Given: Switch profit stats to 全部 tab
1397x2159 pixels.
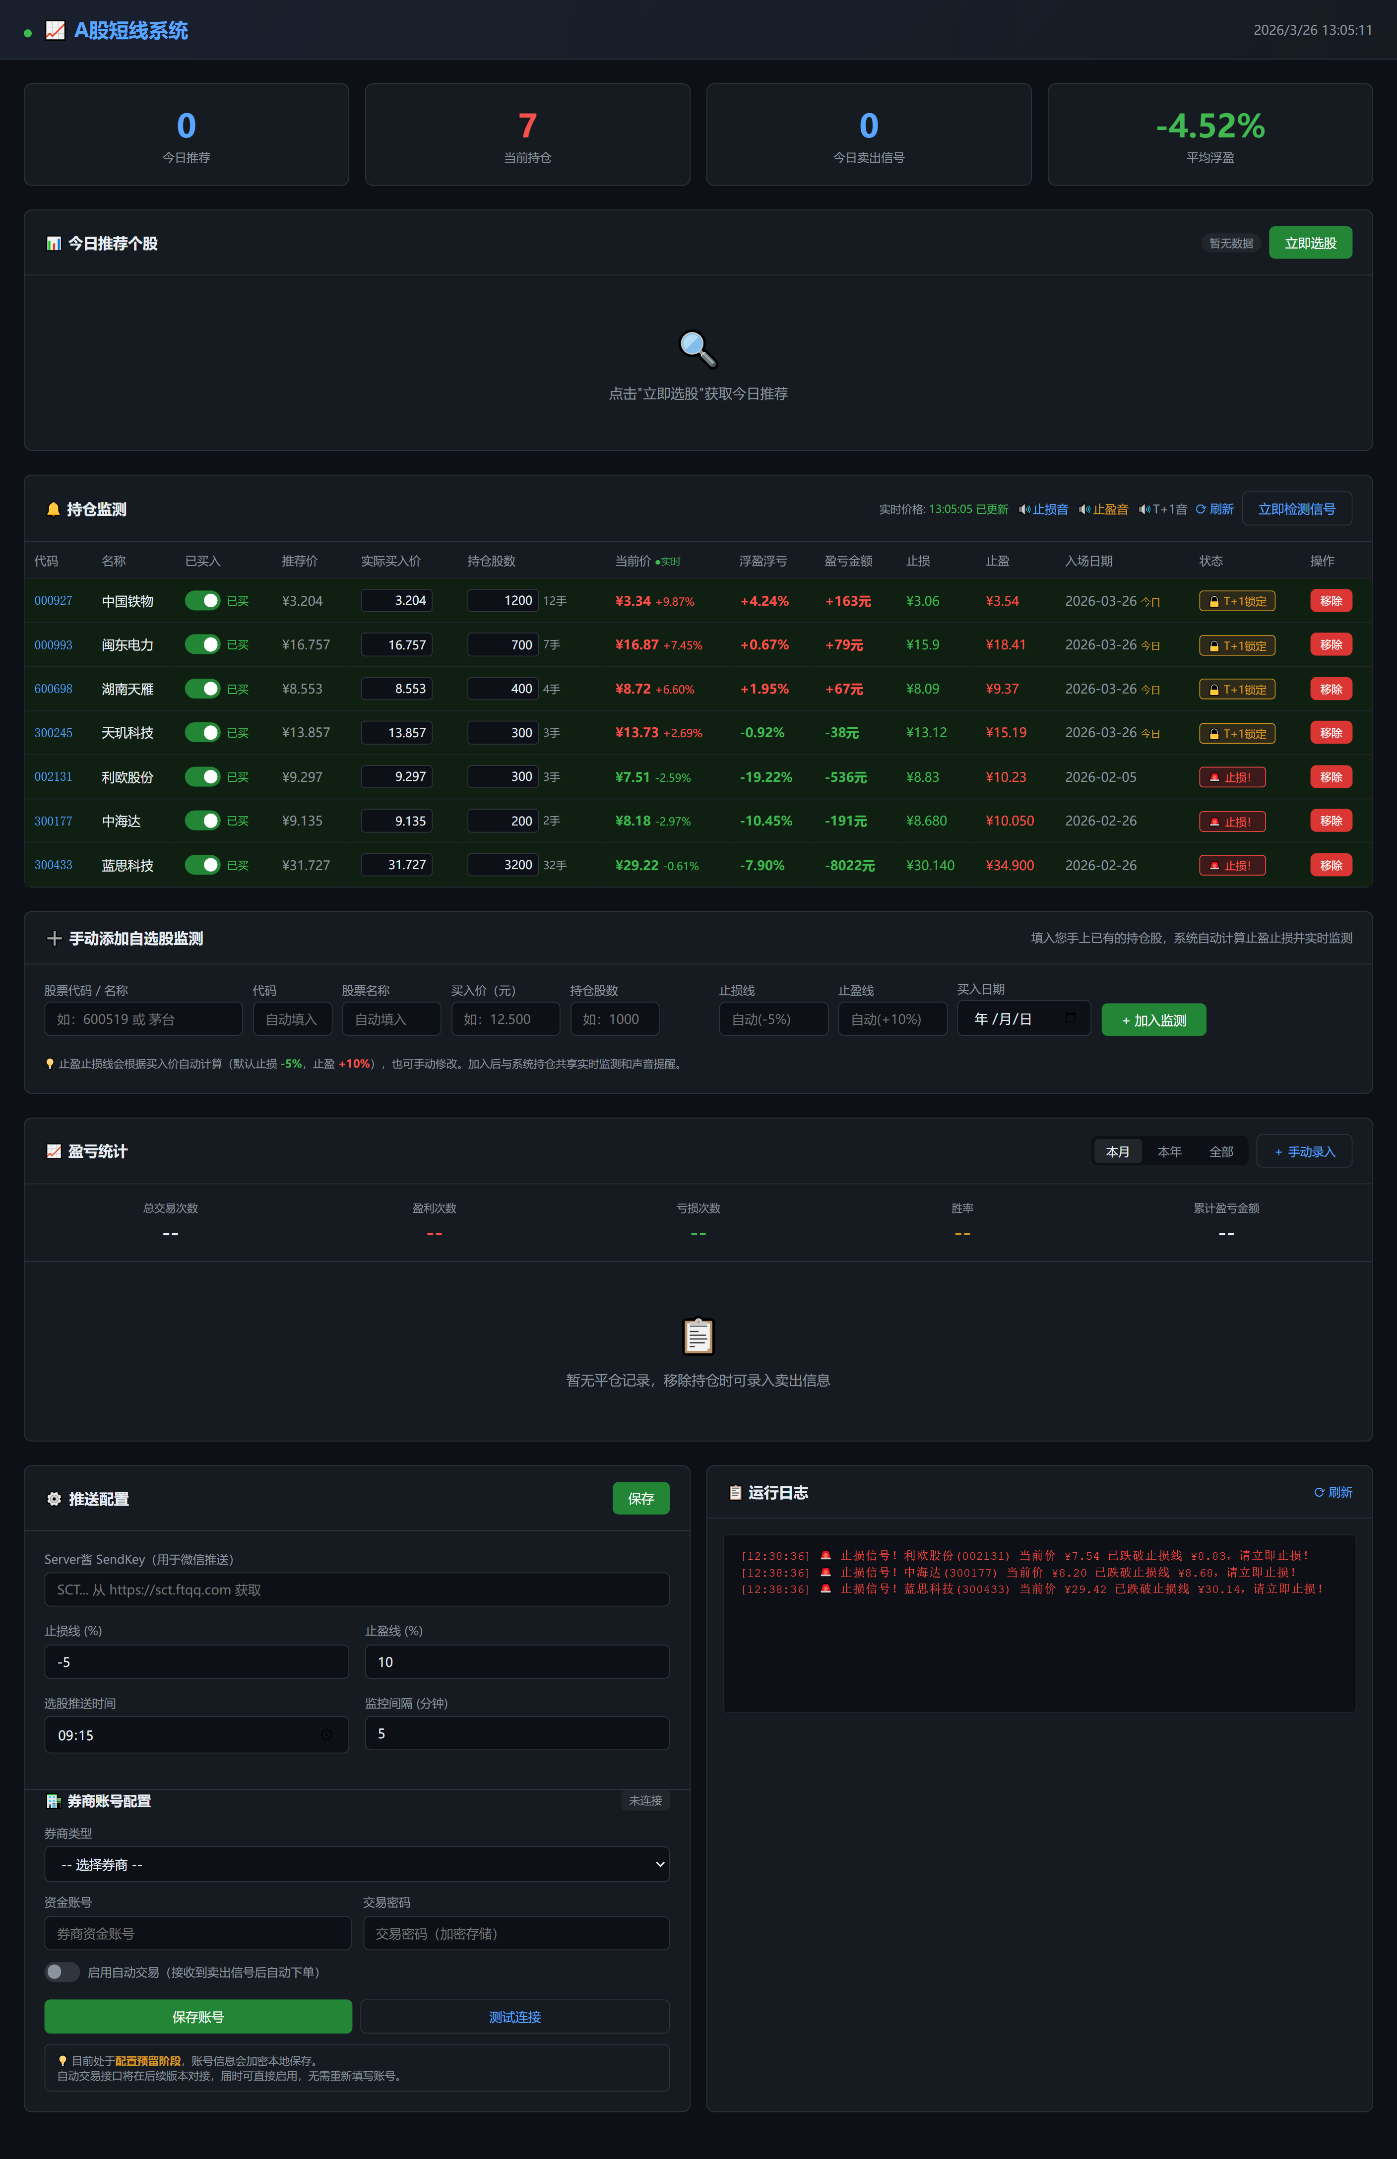Looking at the screenshot, I should 1221,1151.
